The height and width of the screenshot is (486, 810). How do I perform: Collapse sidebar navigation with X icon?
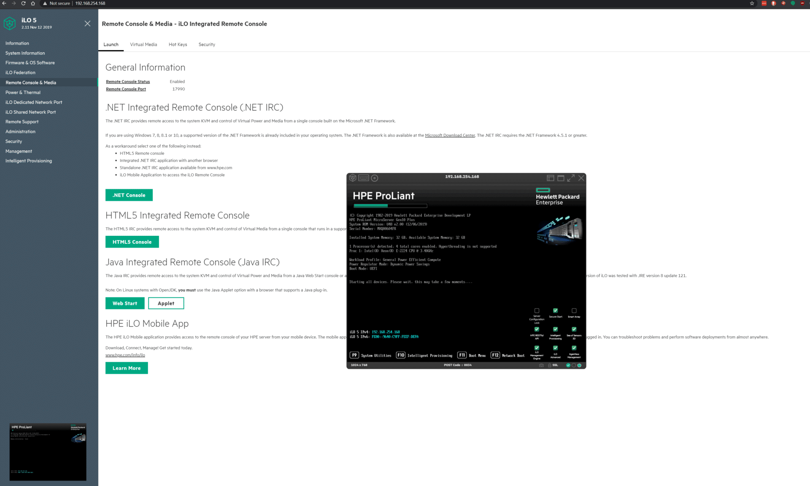click(x=87, y=24)
